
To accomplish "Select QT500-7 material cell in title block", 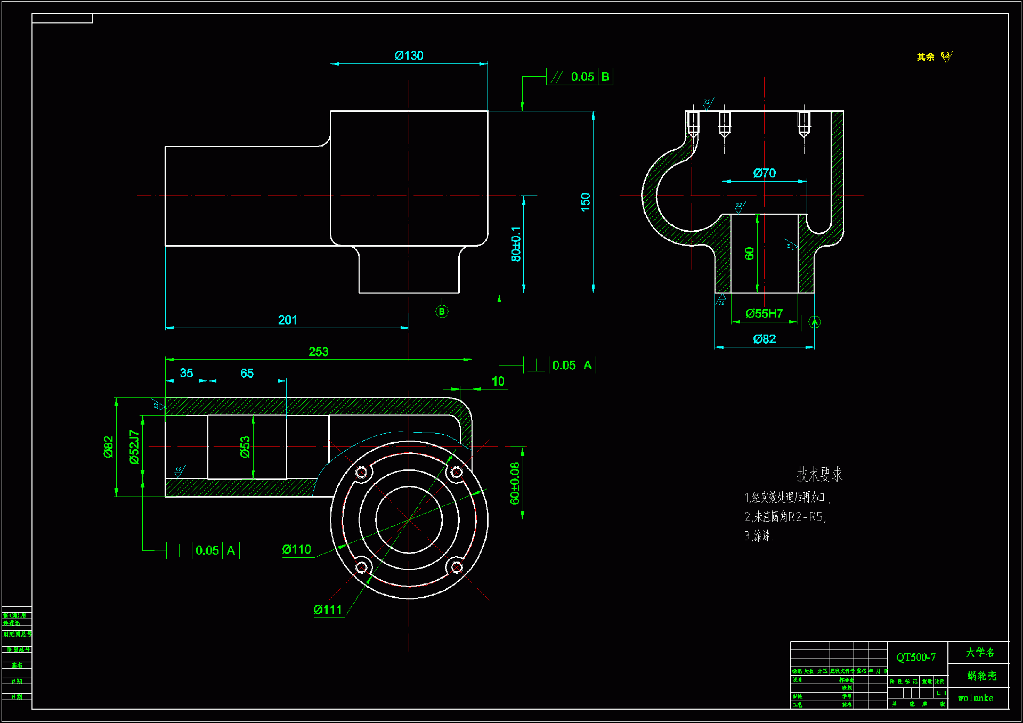I will click(916, 657).
